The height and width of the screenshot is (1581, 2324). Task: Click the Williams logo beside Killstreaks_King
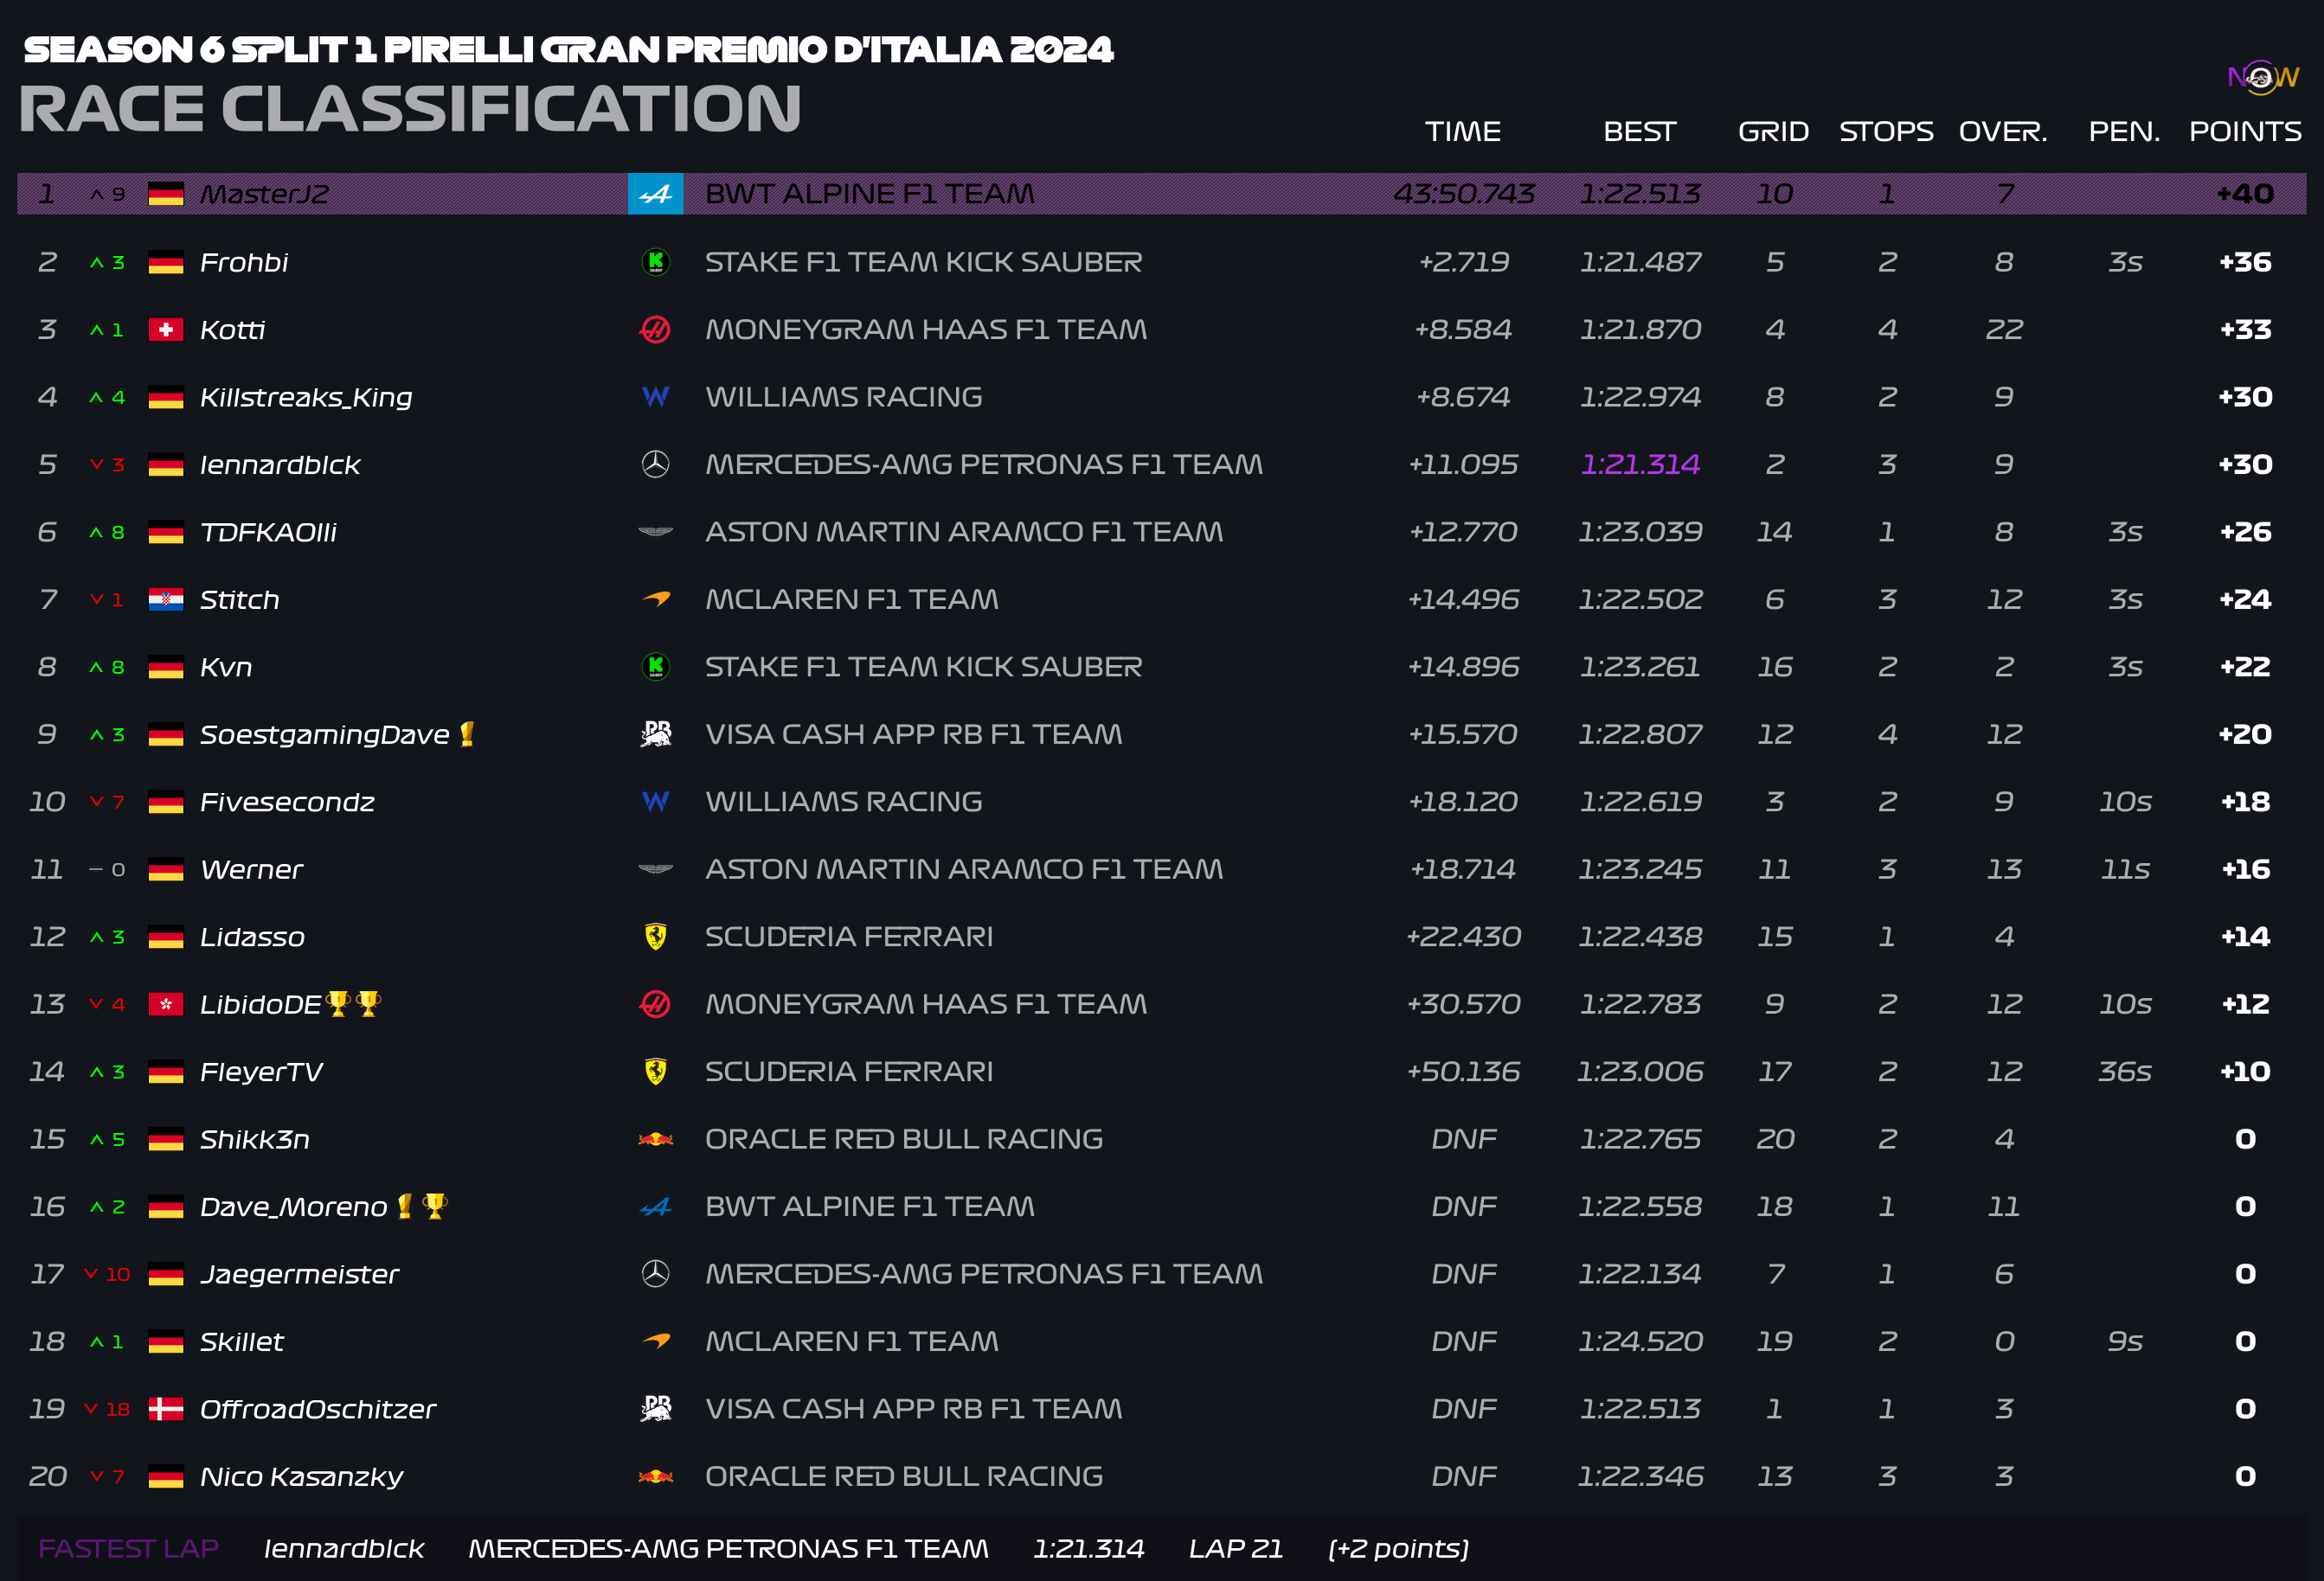655,397
